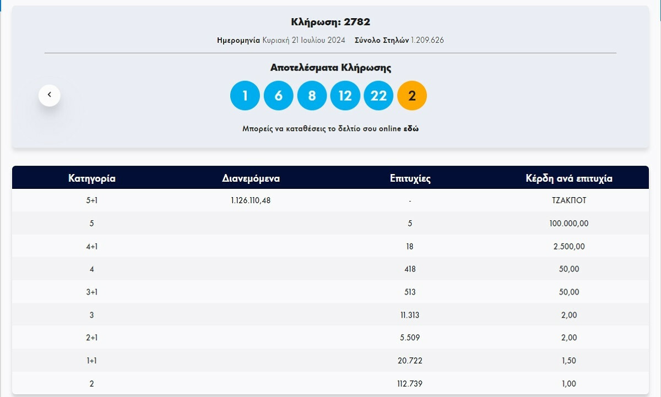
Task: Select the winning number ball 1
Action: click(245, 95)
